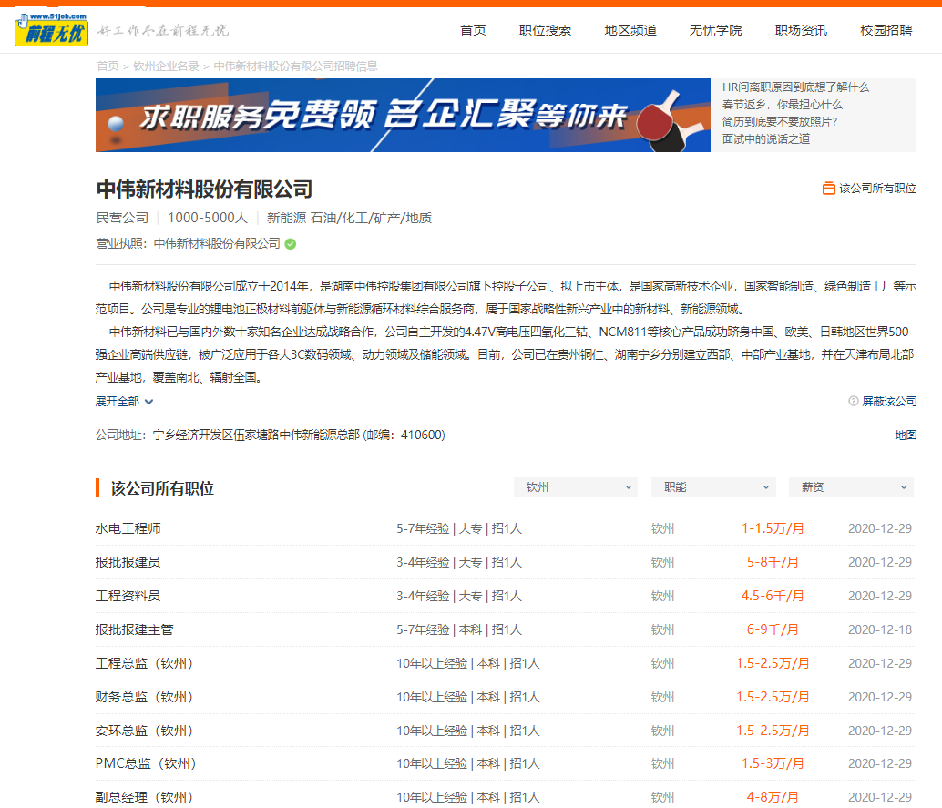Image resolution: width=942 pixels, height=808 pixels.
Task: Click 屏蔽该公司 to block the company
Action: (889, 402)
